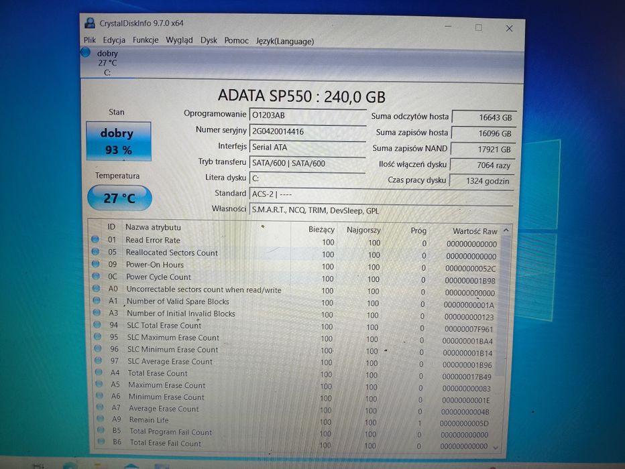The image size is (625, 469).
Task: Maximize the CrystalDiskInfo window
Action: pyautogui.click(x=478, y=27)
